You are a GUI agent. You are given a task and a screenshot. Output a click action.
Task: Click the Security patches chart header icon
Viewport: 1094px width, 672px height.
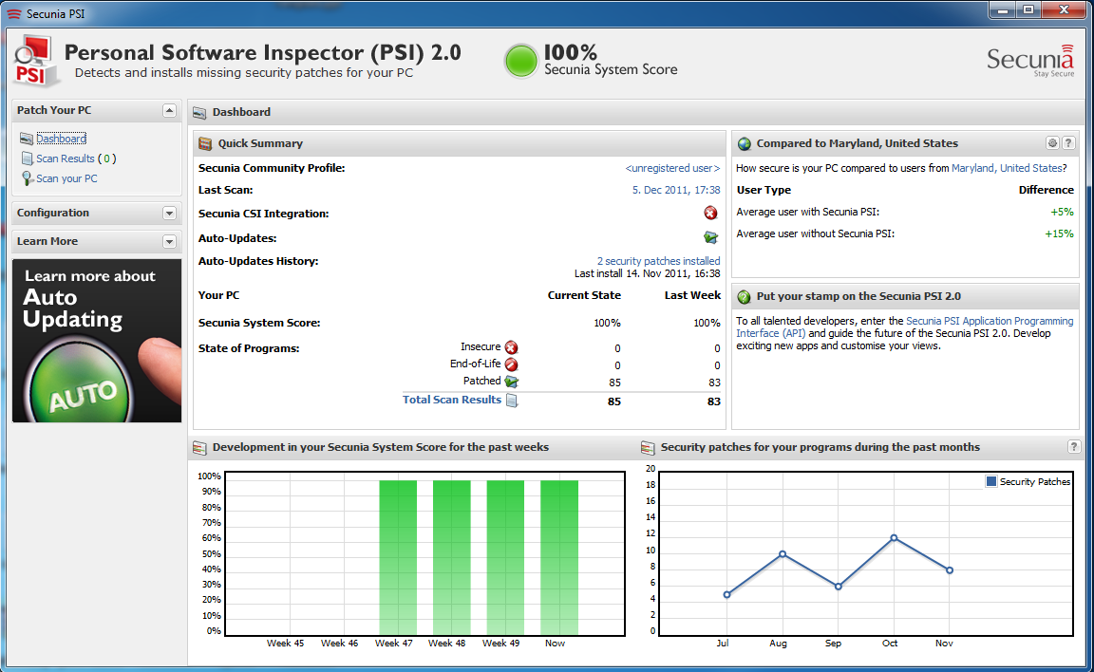[x=648, y=448]
